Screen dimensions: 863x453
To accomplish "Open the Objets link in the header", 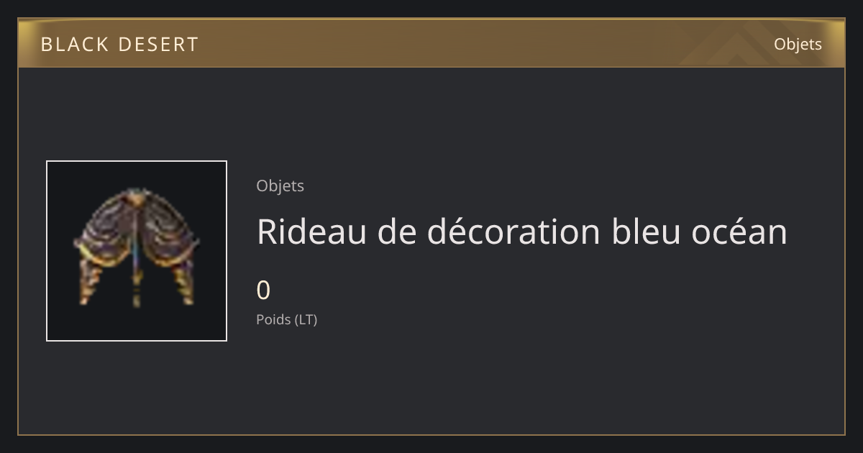I will tap(798, 45).
